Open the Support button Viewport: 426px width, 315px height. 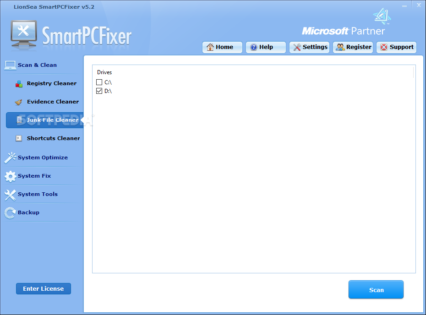[396, 47]
